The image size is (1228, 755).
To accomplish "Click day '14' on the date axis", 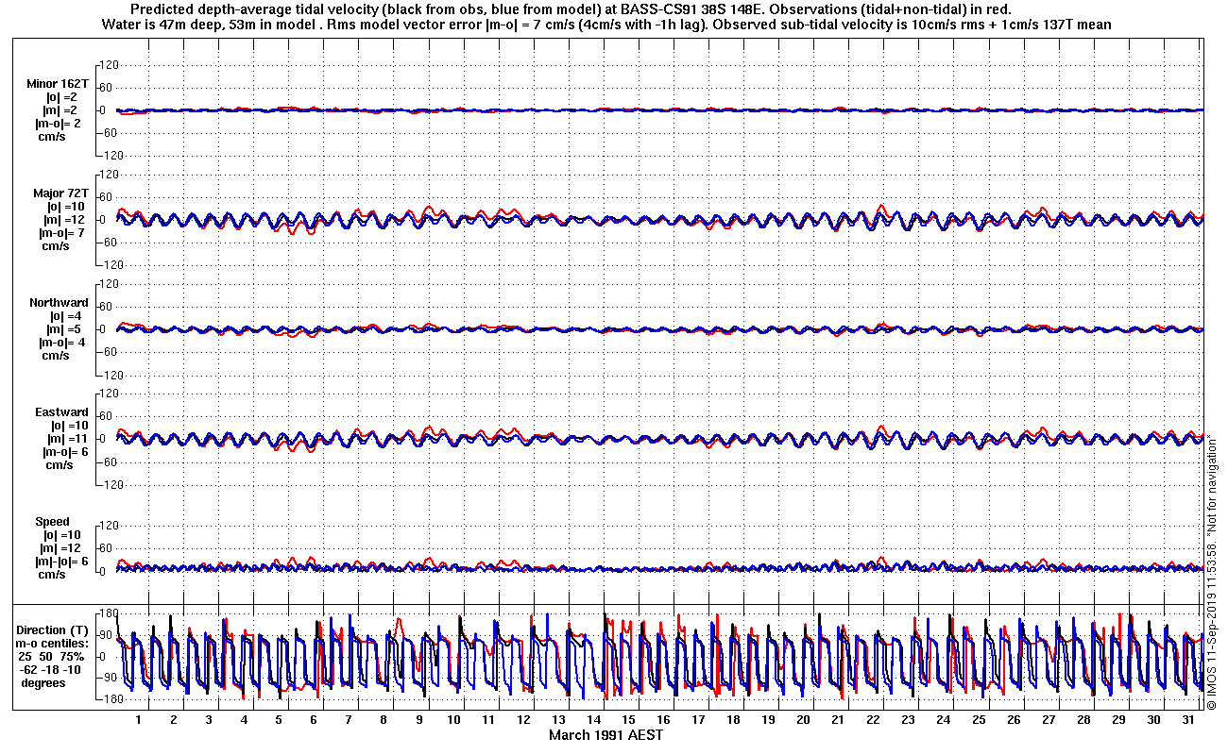I will [x=592, y=720].
